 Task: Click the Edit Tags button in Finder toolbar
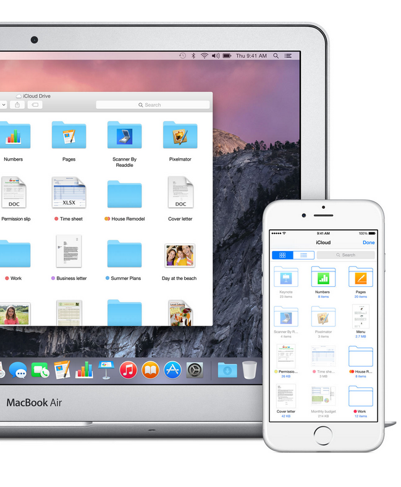[x=35, y=105]
